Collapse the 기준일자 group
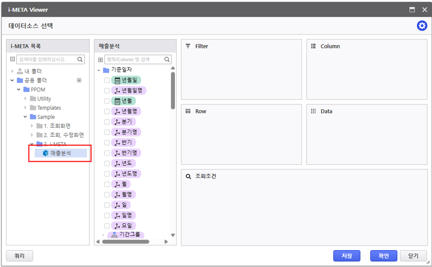432x267 pixels. [99, 70]
